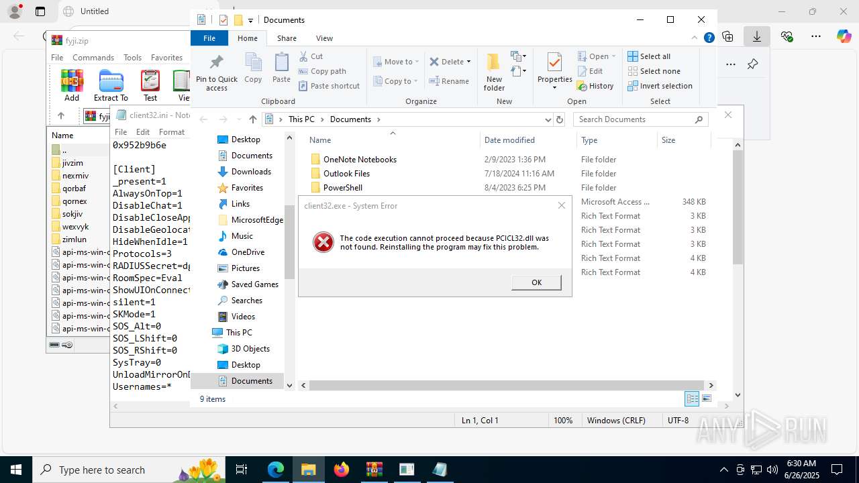
Task: Open History in the ribbon
Action: [595, 86]
